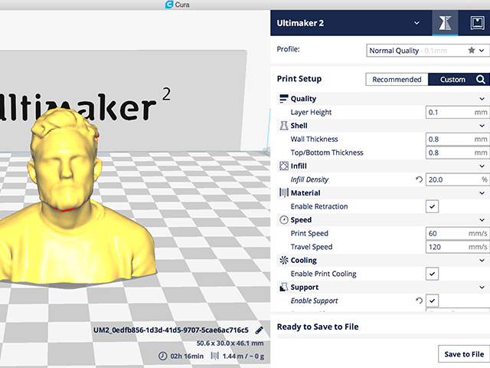Click the job name UM2_0edfb856 text
This screenshot has width=490, height=368.
[x=171, y=330]
